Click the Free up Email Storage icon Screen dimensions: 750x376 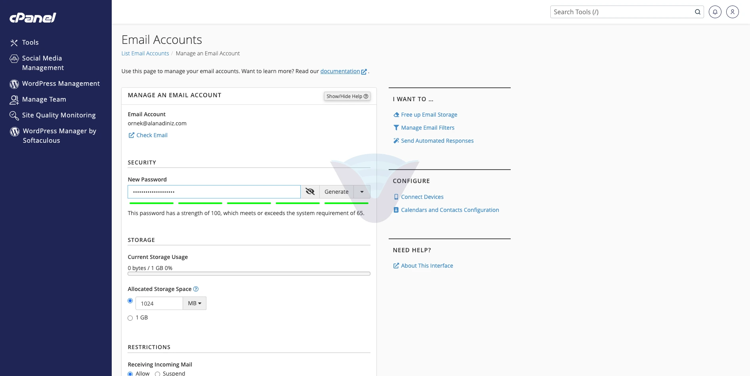point(396,115)
